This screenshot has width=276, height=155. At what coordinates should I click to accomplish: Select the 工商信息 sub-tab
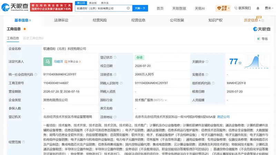click(13, 38)
